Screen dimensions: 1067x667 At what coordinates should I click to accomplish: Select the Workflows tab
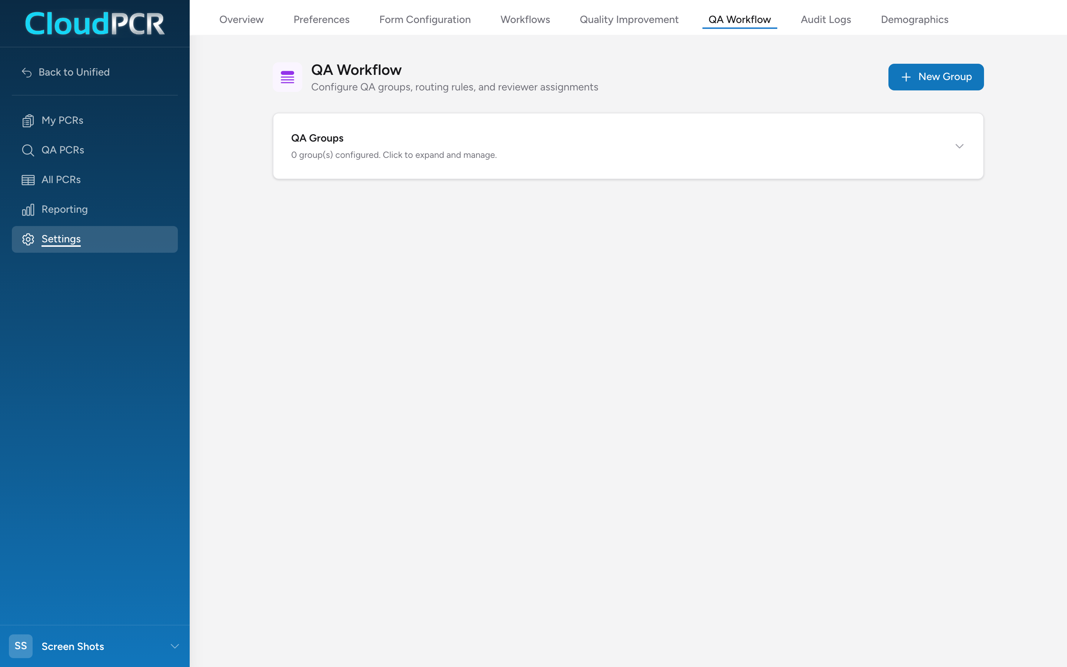pyautogui.click(x=525, y=19)
